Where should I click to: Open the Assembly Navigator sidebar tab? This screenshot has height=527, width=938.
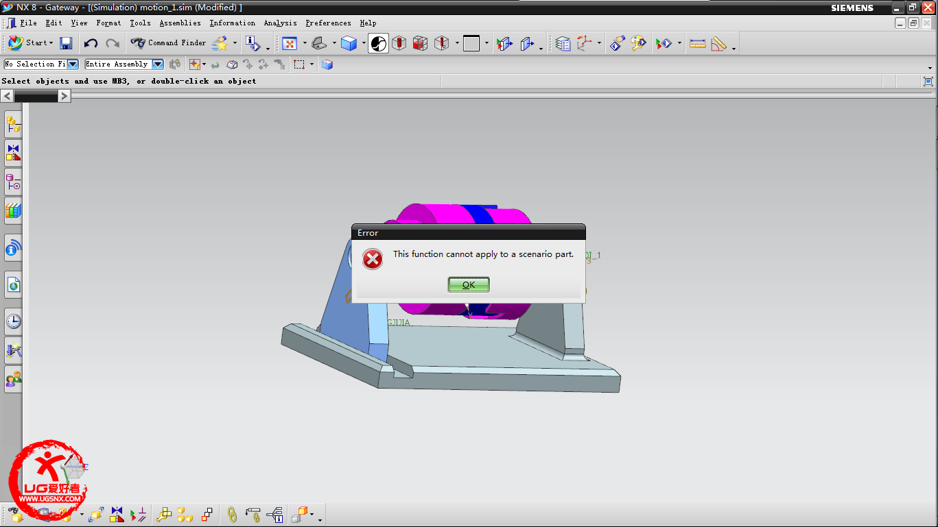tap(13, 124)
